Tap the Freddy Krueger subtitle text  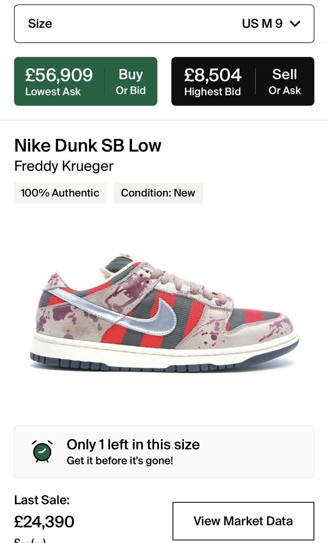point(64,166)
